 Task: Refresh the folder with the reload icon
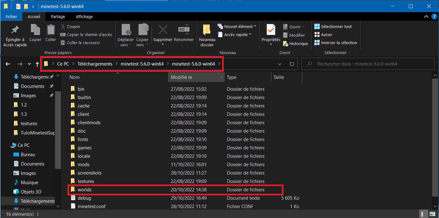pos(292,64)
